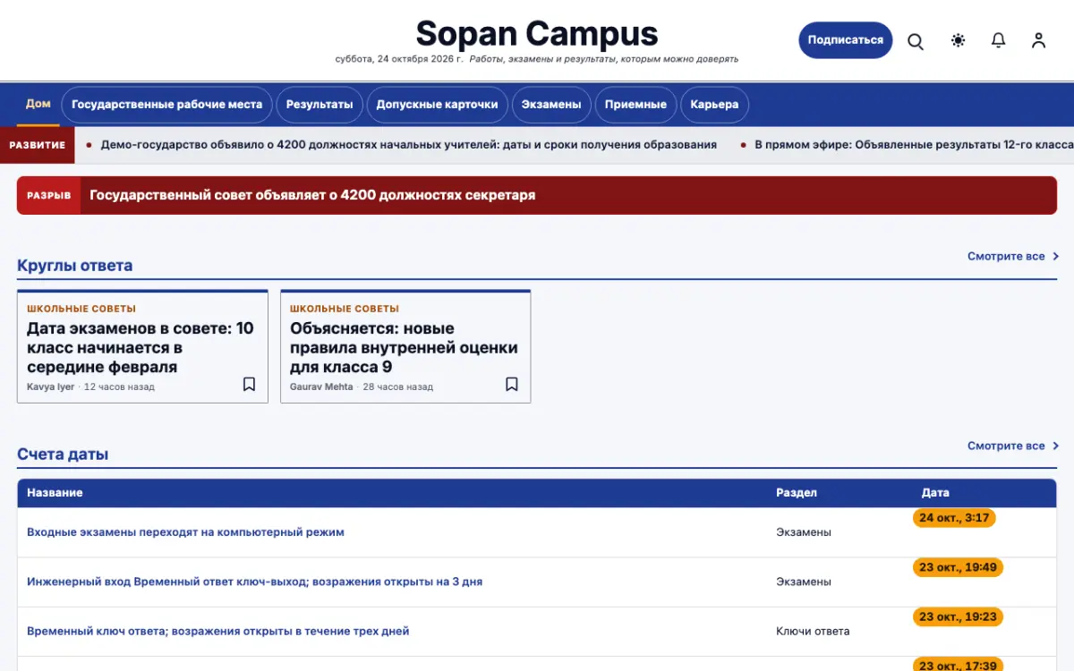Bookmark the 'Дата экзаменов в совете' article
This screenshot has height=671, width=1074.
(249, 384)
